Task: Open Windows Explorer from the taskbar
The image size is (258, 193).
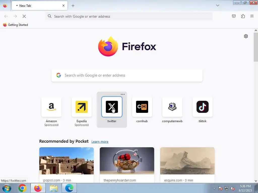Action: click(x=54, y=188)
